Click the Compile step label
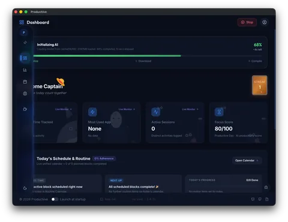This screenshot has width=288, height=222. pyautogui.click(x=255, y=61)
